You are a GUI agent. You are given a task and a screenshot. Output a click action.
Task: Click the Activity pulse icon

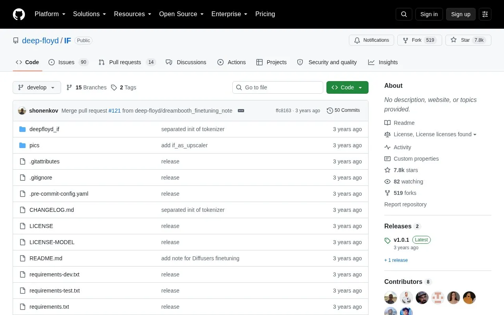387,147
